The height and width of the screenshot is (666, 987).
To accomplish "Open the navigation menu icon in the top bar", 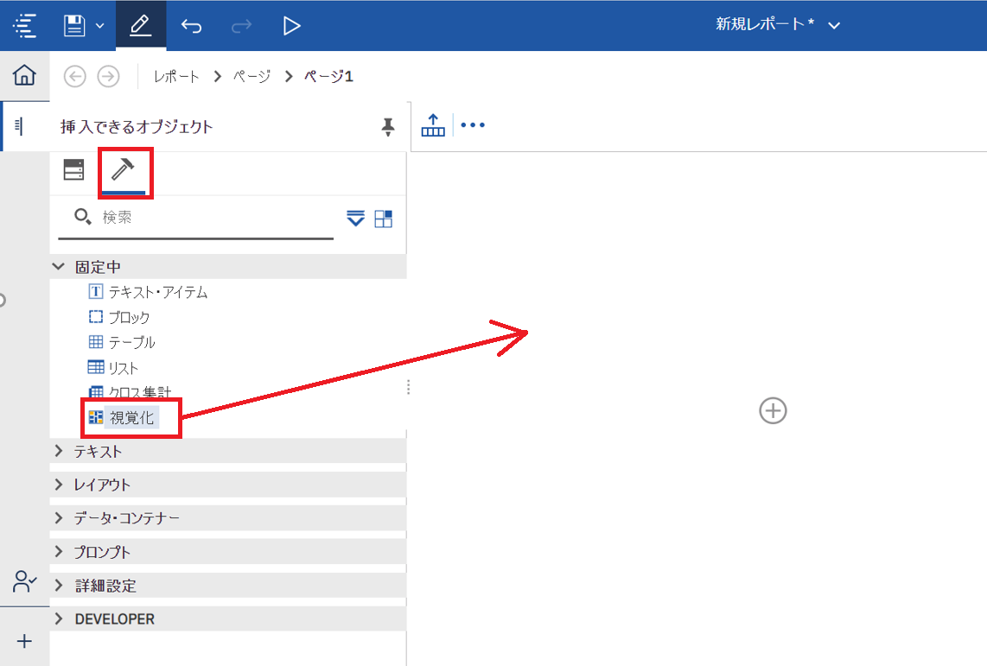I will [24, 26].
